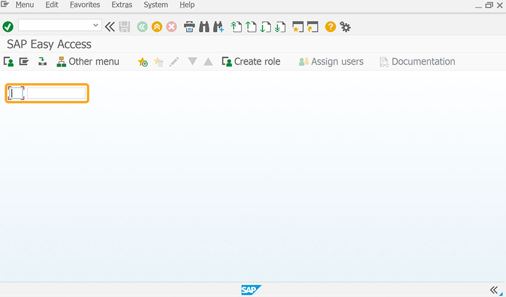
Task: Click the Save floppy disk icon
Action: 124,27
